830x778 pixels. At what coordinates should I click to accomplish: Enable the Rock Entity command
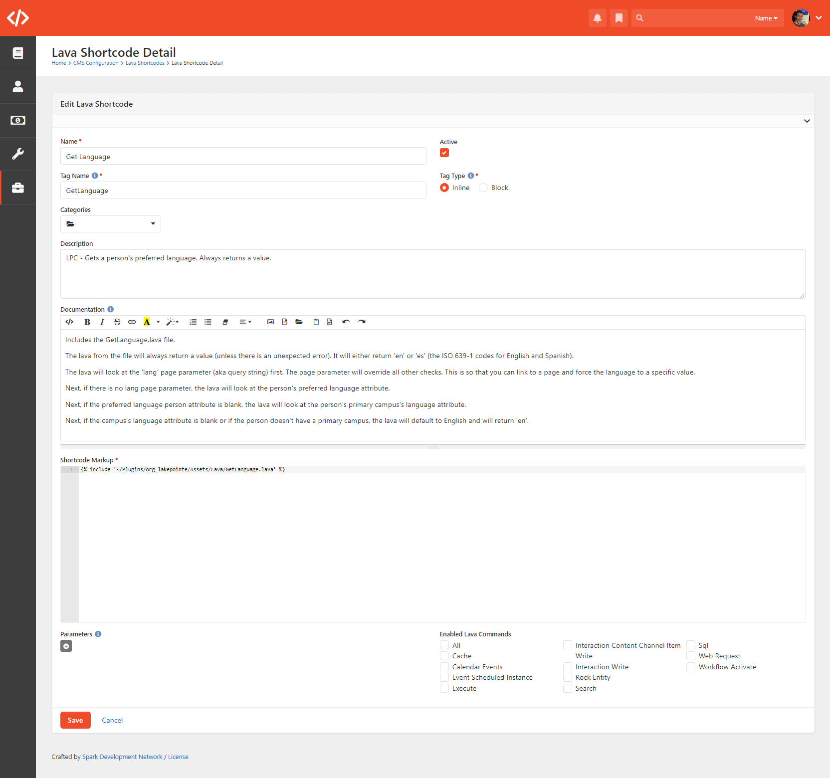pyautogui.click(x=568, y=677)
